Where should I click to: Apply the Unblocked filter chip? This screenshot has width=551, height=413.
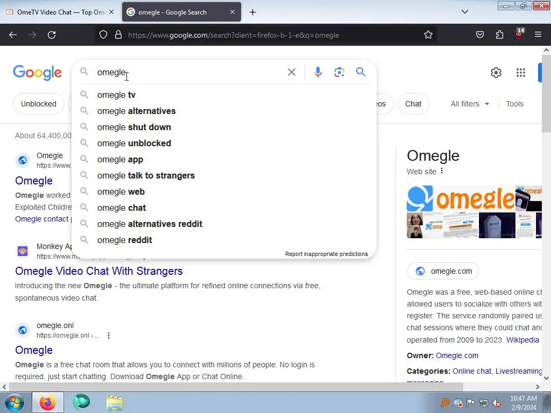39,104
